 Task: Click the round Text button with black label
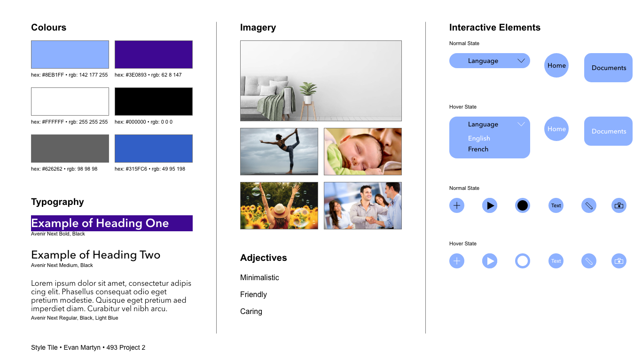click(556, 205)
